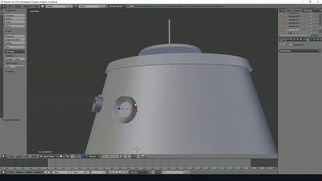The height and width of the screenshot is (181, 322).
Task: Open the All Scenes outliner filter
Action: click(312, 11)
